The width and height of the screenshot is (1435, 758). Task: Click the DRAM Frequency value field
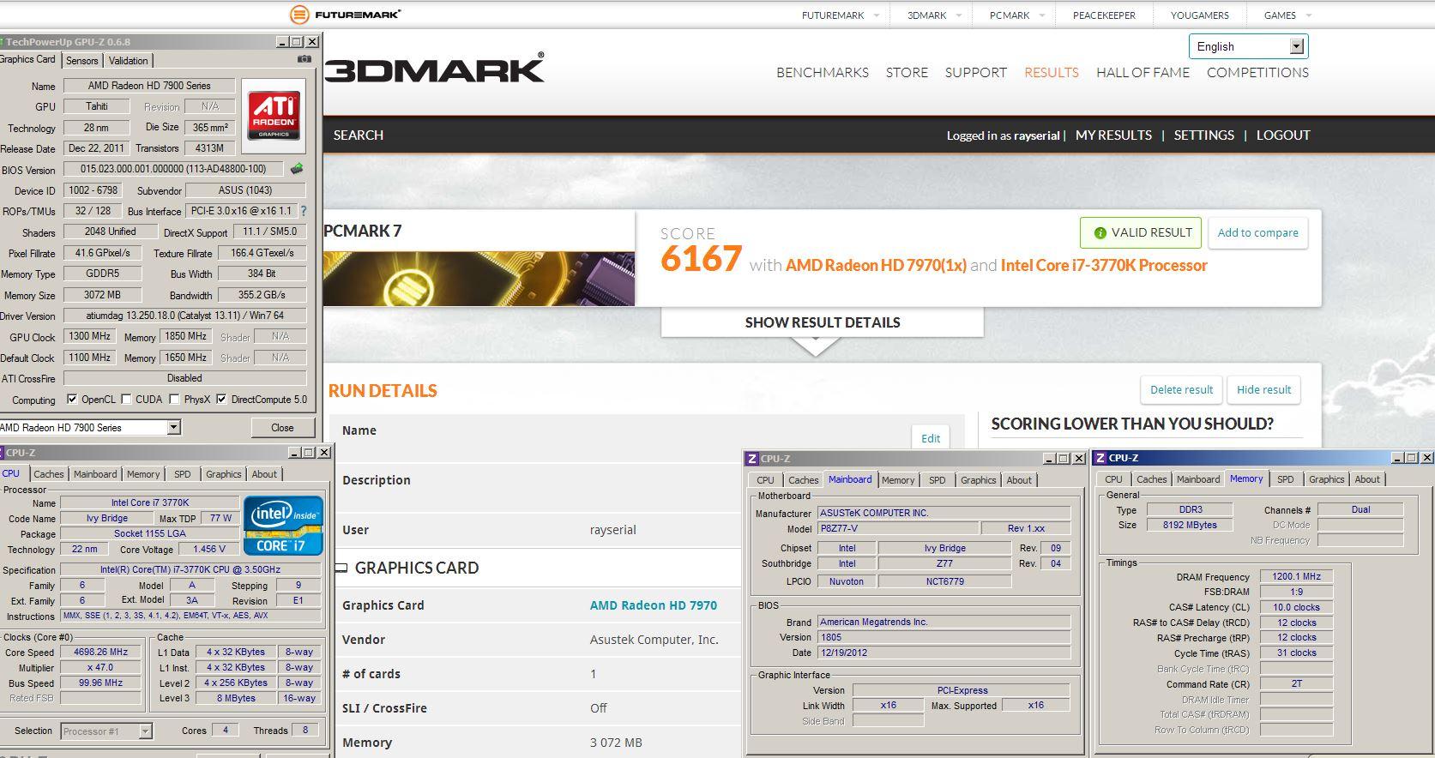(x=1296, y=576)
